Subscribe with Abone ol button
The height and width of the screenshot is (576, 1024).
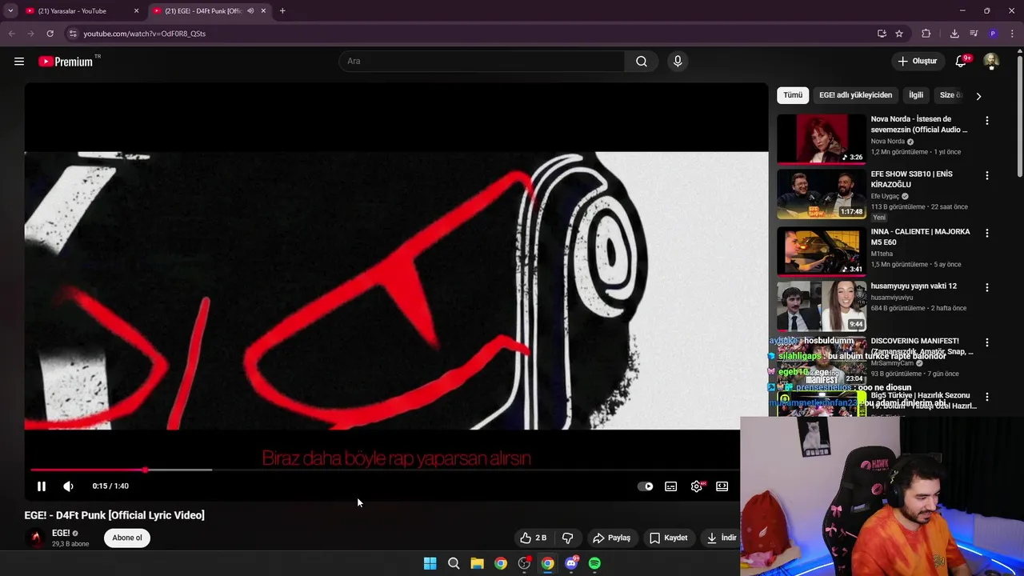[127, 538]
